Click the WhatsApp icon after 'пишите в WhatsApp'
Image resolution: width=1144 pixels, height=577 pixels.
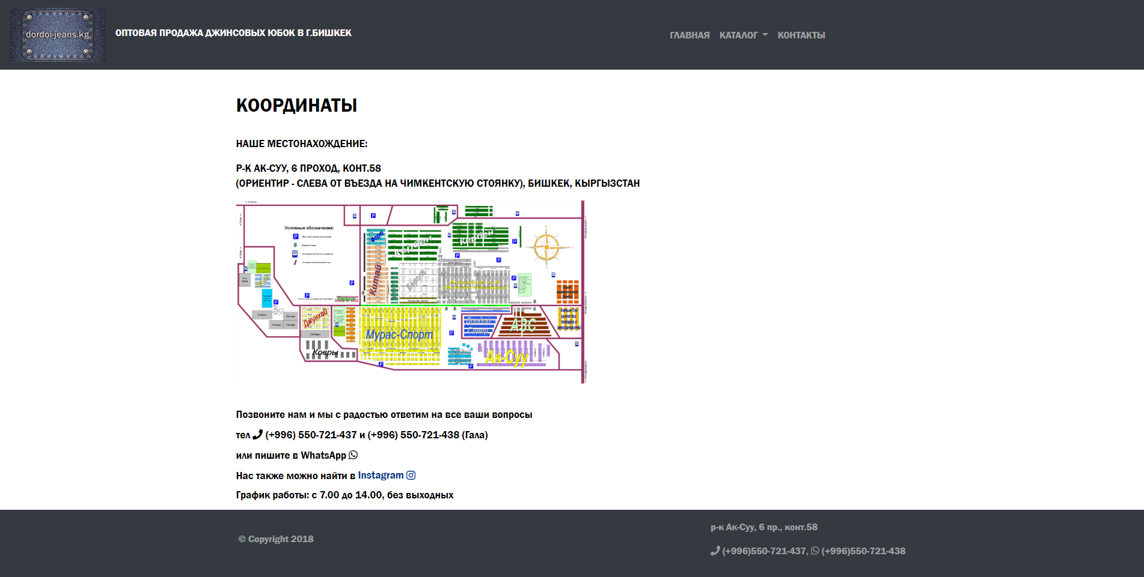[353, 455]
